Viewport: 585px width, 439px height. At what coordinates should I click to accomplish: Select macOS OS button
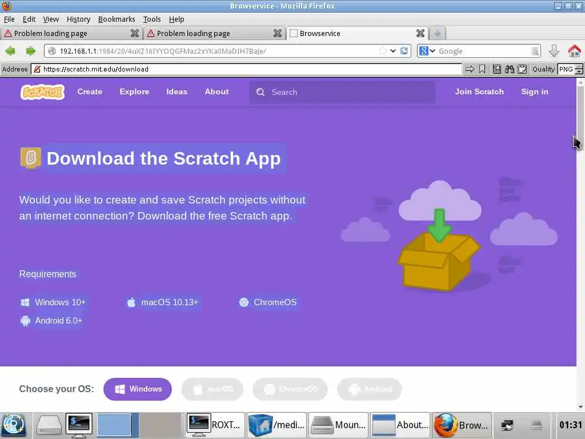(213, 389)
